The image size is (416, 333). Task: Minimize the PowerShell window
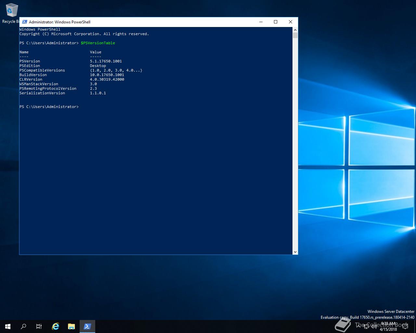261,22
